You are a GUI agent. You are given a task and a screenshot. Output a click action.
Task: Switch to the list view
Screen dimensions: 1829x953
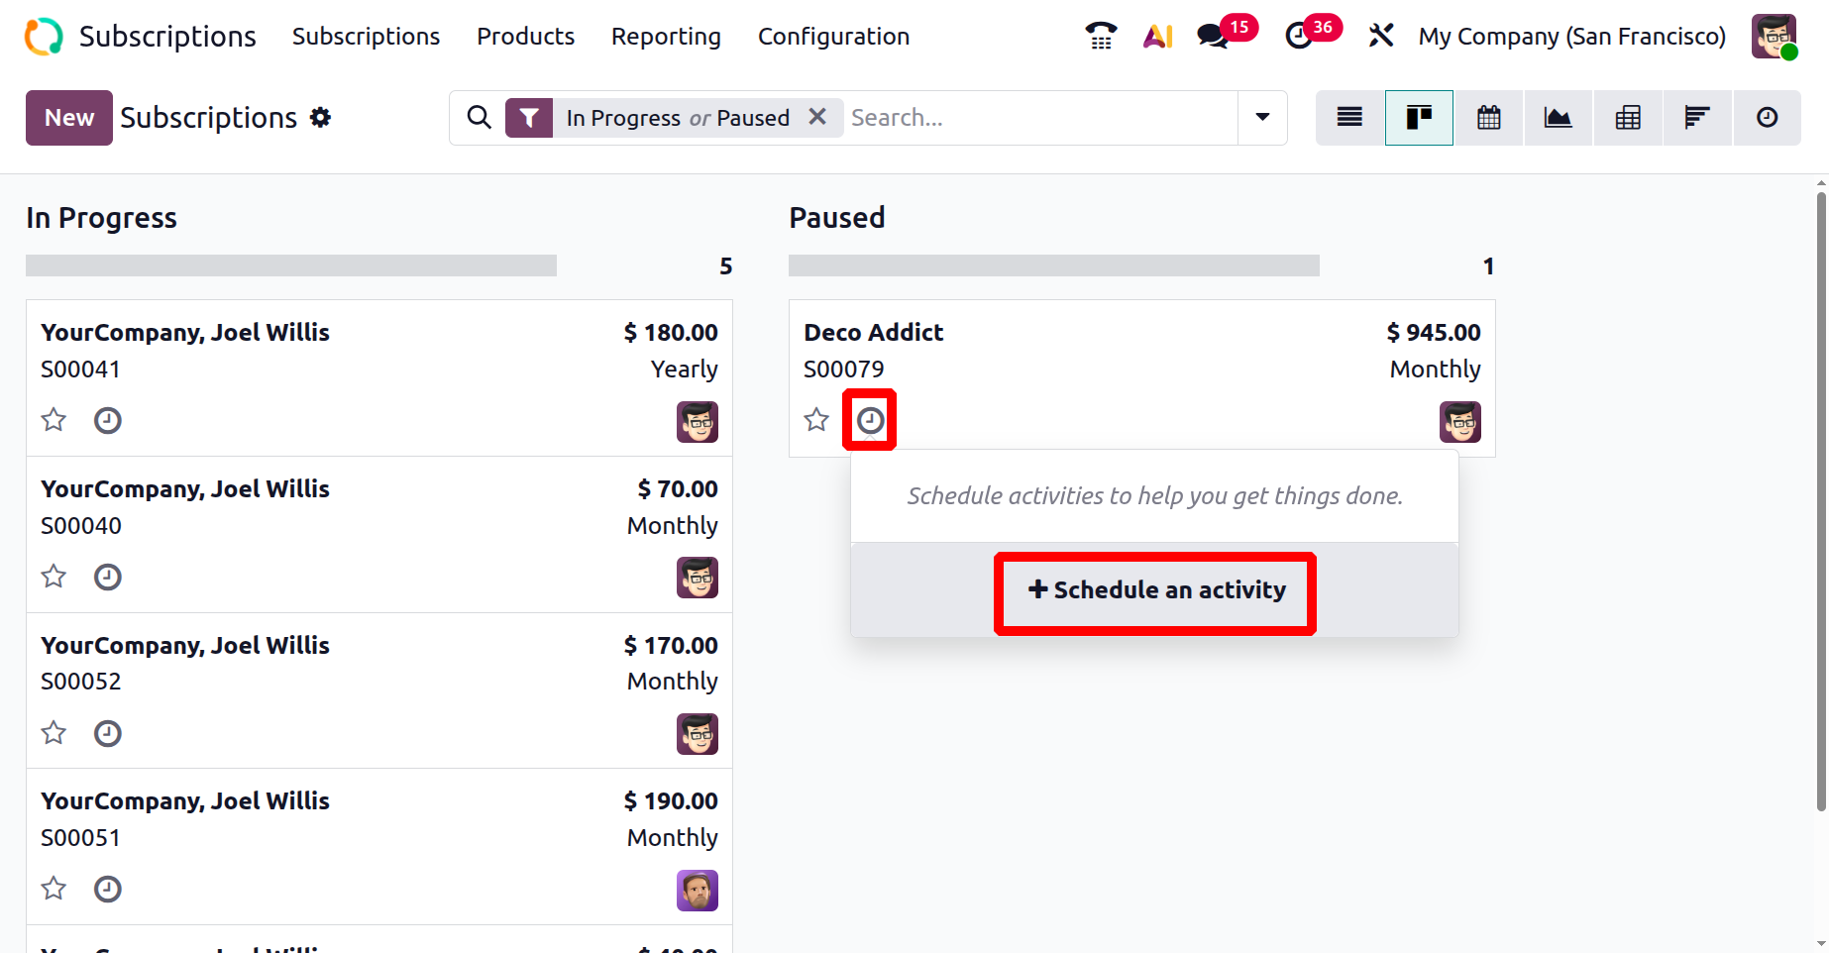click(1349, 118)
